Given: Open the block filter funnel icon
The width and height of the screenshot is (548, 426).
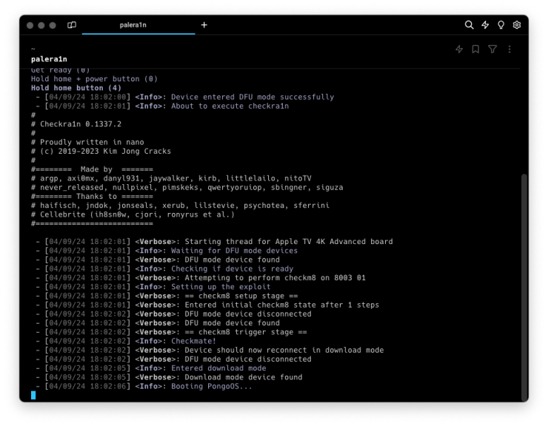Looking at the screenshot, I should (x=492, y=50).
